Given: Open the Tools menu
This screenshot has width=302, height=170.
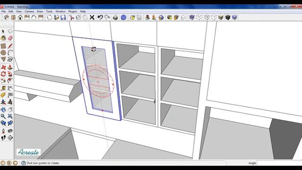Looking at the screenshot, I should pos(49,11).
